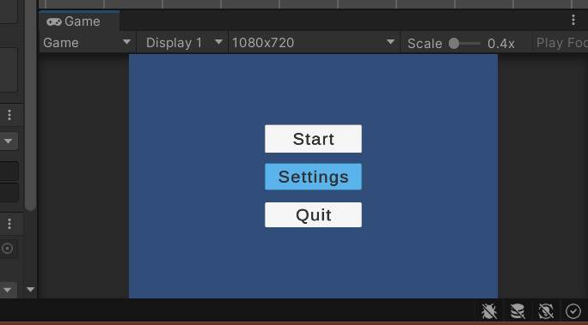Click the crossed-out globe lighting icon
The height and width of the screenshot is (325, 588).
(546, 311)
